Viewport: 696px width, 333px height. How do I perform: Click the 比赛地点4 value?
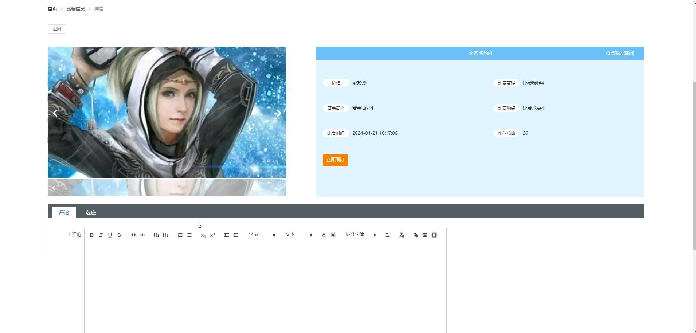coord(533,108)
